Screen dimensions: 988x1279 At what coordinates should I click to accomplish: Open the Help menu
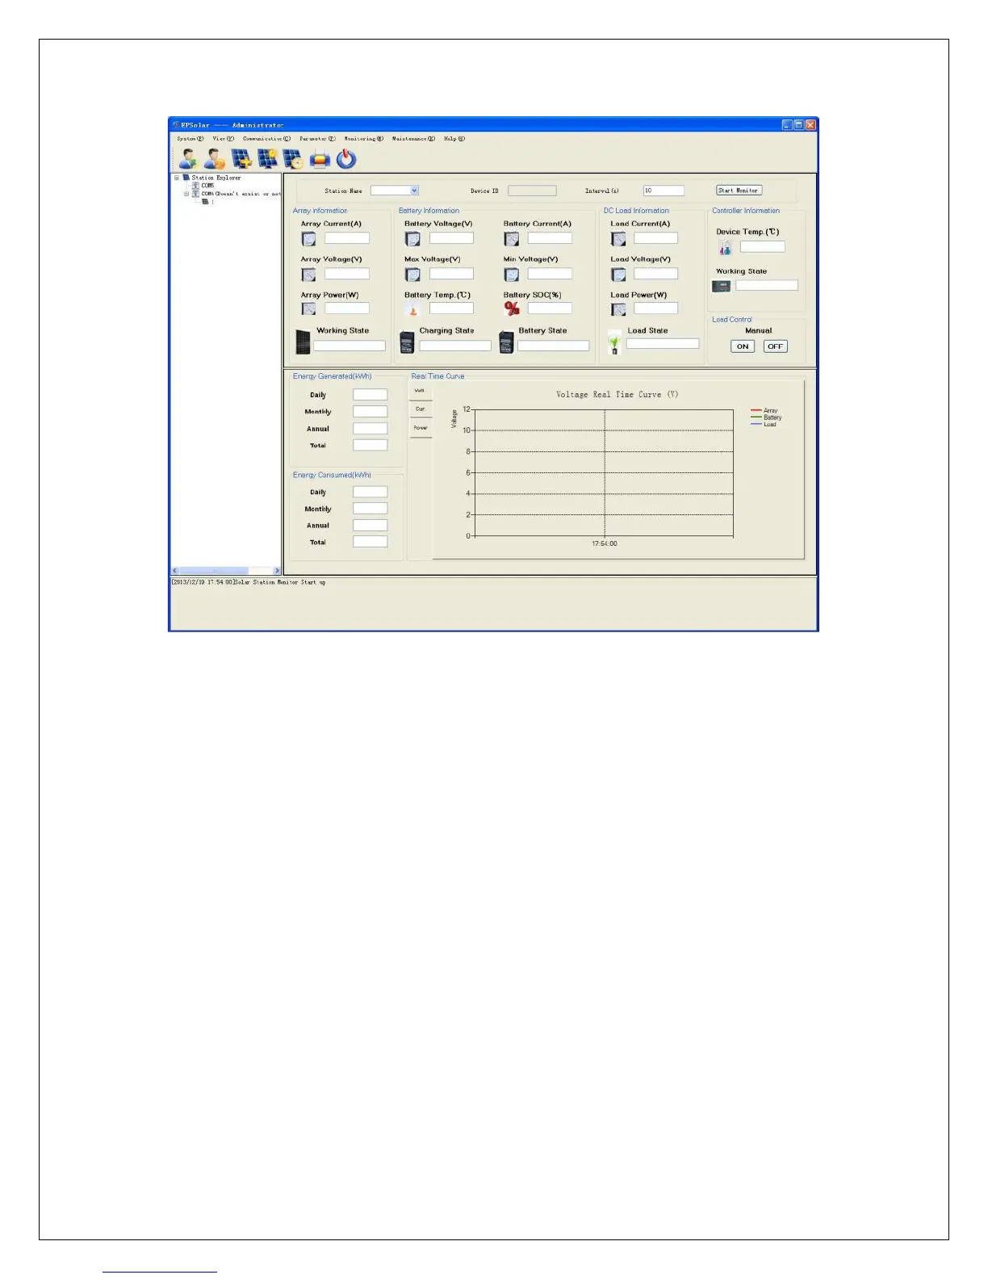pos(454,139)
